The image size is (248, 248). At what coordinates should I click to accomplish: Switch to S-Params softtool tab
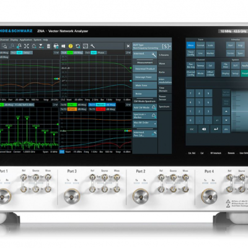coord(164,55)
